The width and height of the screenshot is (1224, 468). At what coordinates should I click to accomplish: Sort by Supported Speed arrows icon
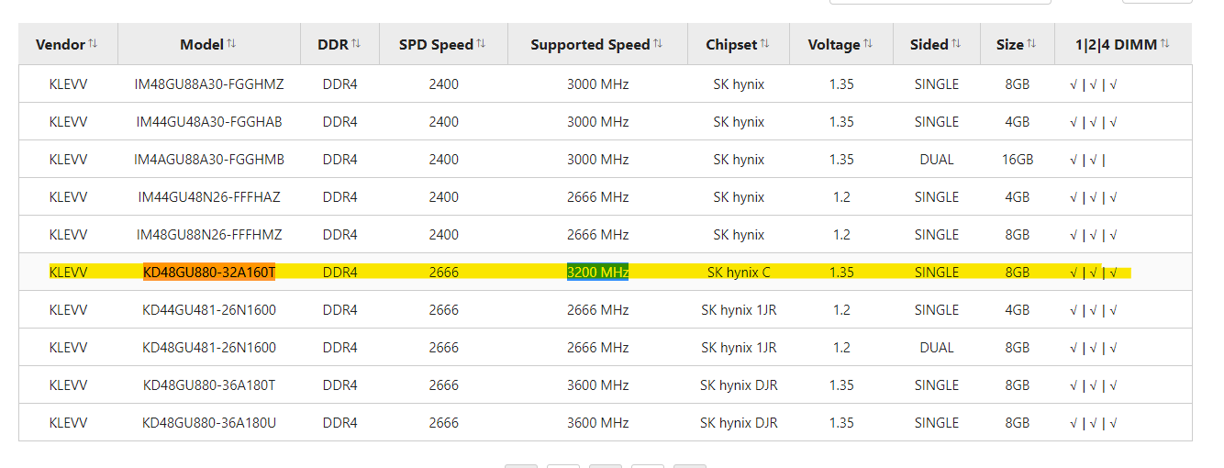[657, 44]
